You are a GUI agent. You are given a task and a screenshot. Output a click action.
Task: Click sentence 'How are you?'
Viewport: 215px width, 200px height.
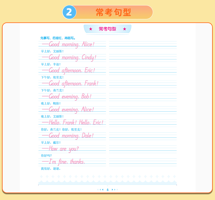click(x=60, y=149)
